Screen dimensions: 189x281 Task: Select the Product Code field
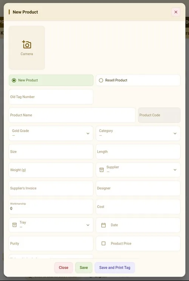tap(159, 115)
